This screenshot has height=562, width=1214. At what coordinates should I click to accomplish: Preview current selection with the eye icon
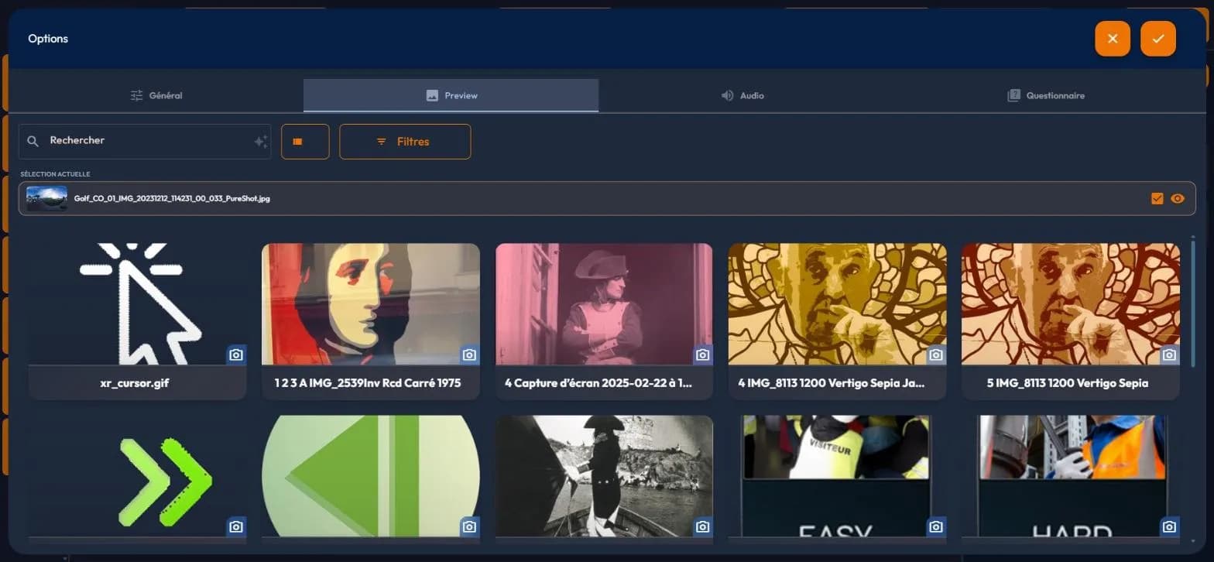point(1178,199)
